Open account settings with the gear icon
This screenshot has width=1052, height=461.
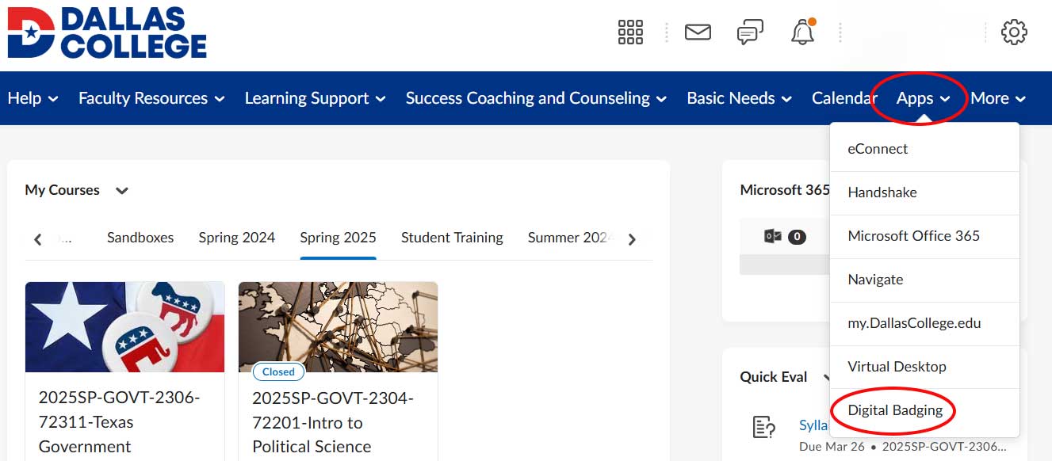[x=1014, y=32]
